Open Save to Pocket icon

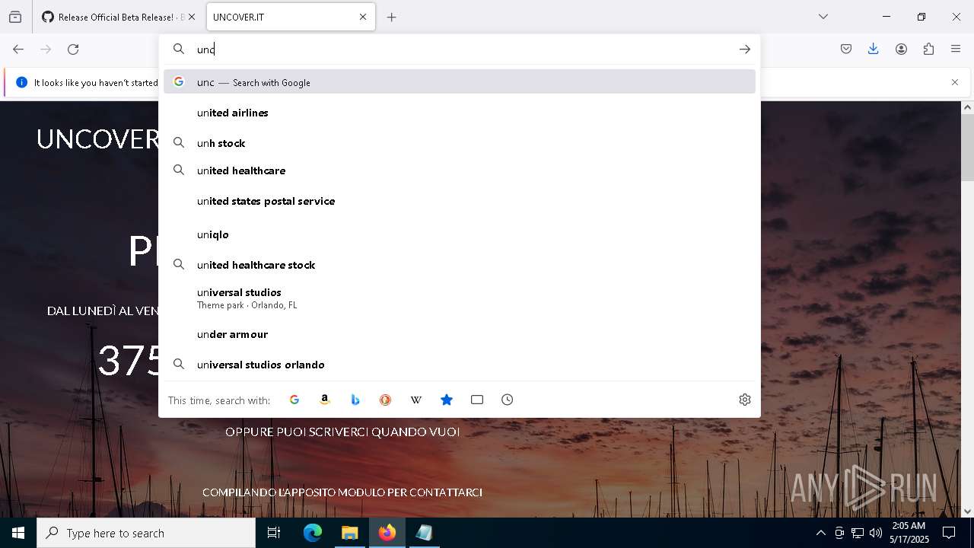(846, 49)
